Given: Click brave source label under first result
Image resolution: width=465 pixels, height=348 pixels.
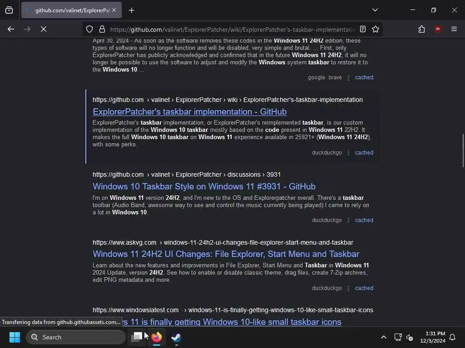Looking at the screenshot, I should pyautogui.click(x=335, y=77).
